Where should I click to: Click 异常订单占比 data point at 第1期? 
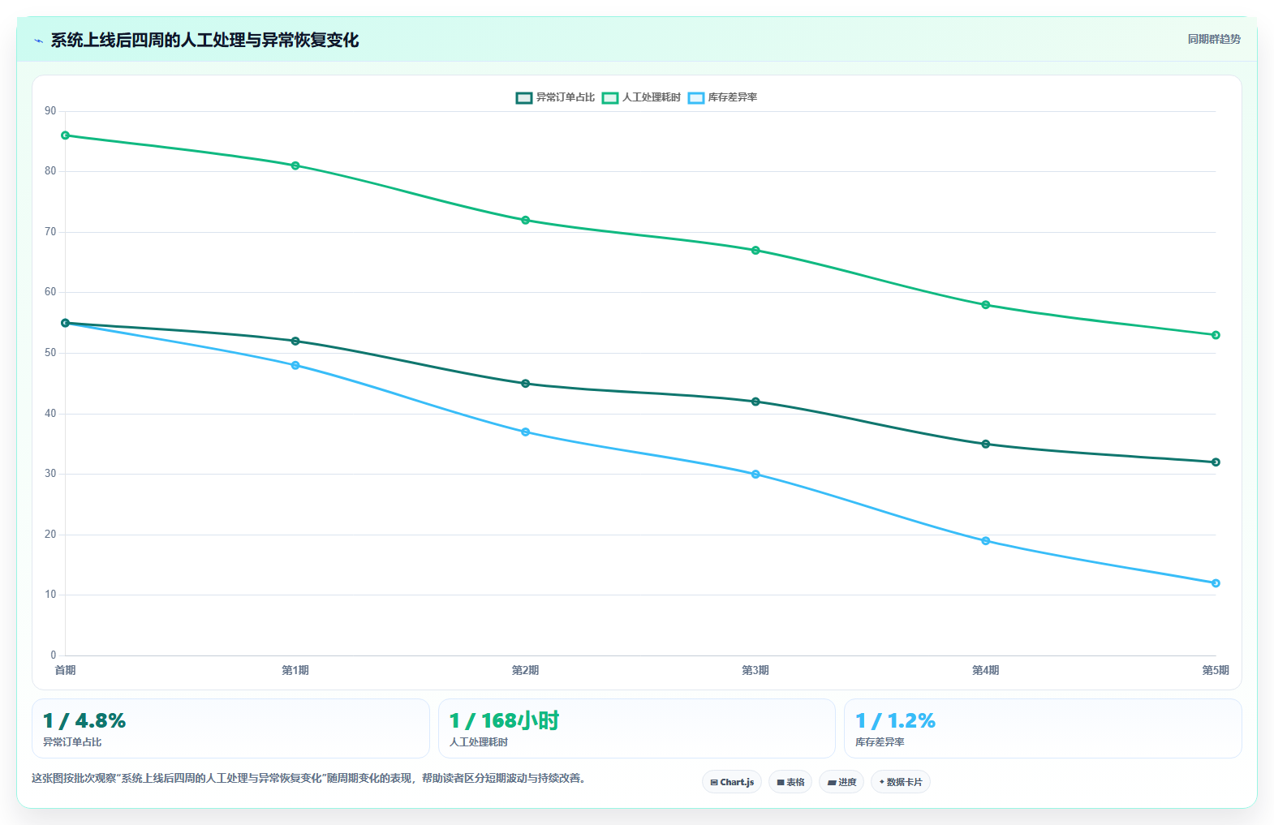(295, 342)
